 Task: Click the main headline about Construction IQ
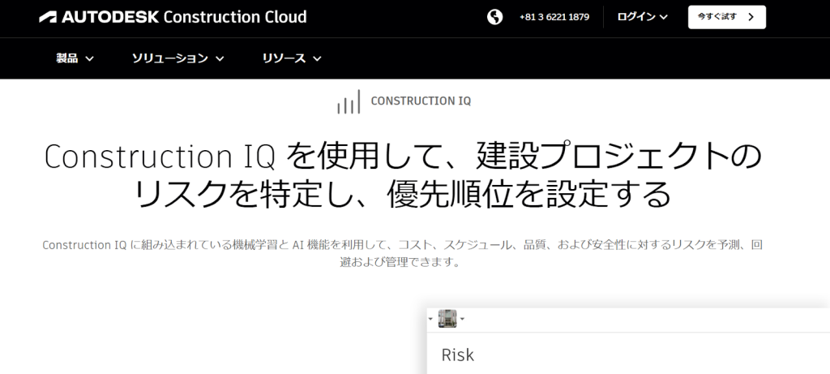click(x=402, y=175)
